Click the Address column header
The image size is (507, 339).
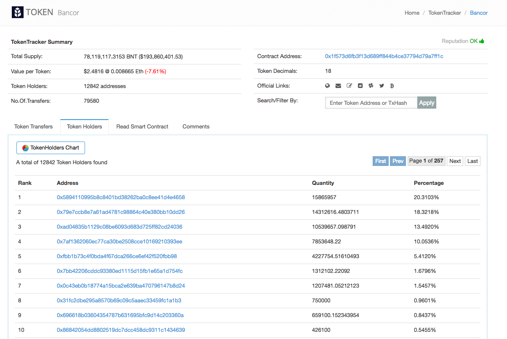pos(67,183)
